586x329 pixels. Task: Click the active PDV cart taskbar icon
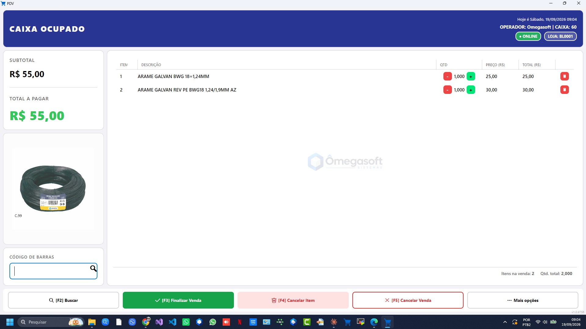point(388,322)
